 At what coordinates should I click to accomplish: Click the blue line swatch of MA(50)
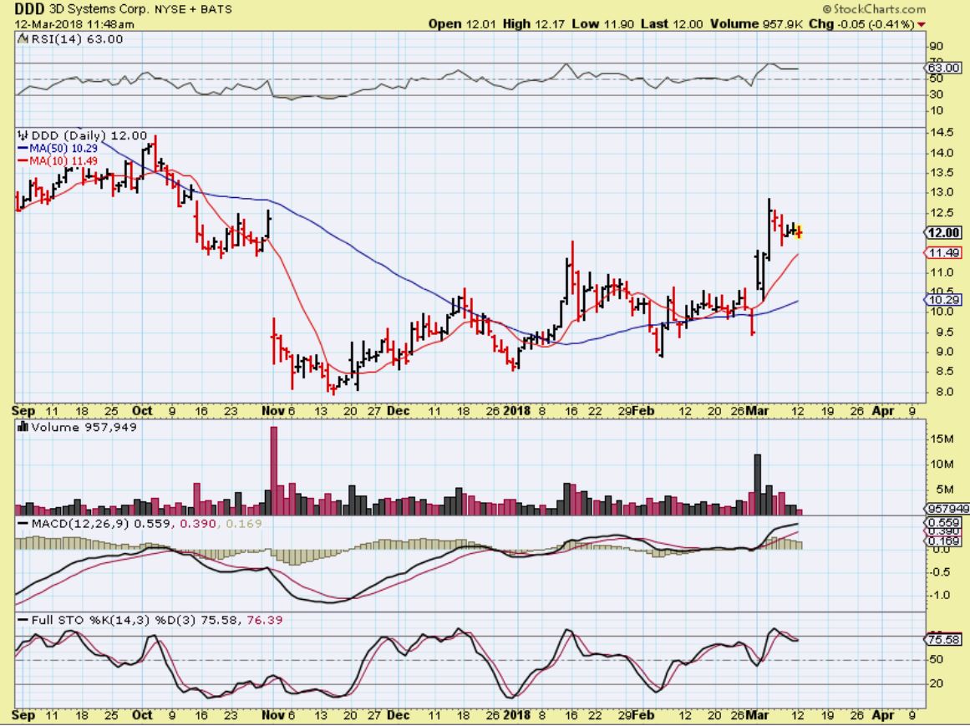point(23,149)
